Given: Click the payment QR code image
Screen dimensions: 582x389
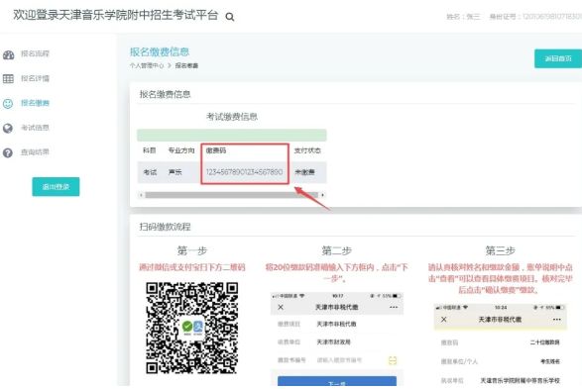Looking at the screenshot, I should pyautogui.click(x=192, y=329).
